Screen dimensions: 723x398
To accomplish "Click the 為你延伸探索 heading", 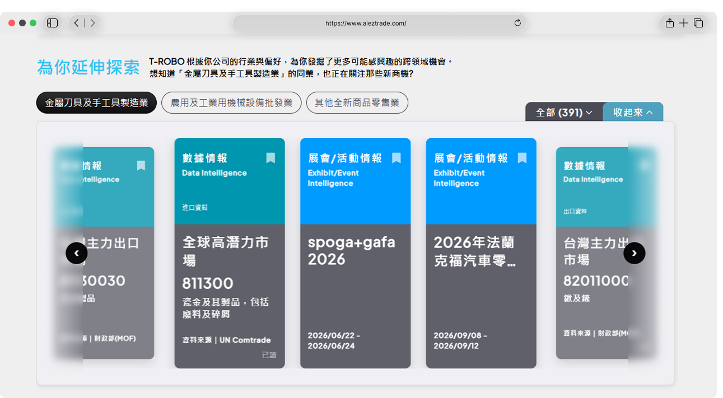I will 88,67.
